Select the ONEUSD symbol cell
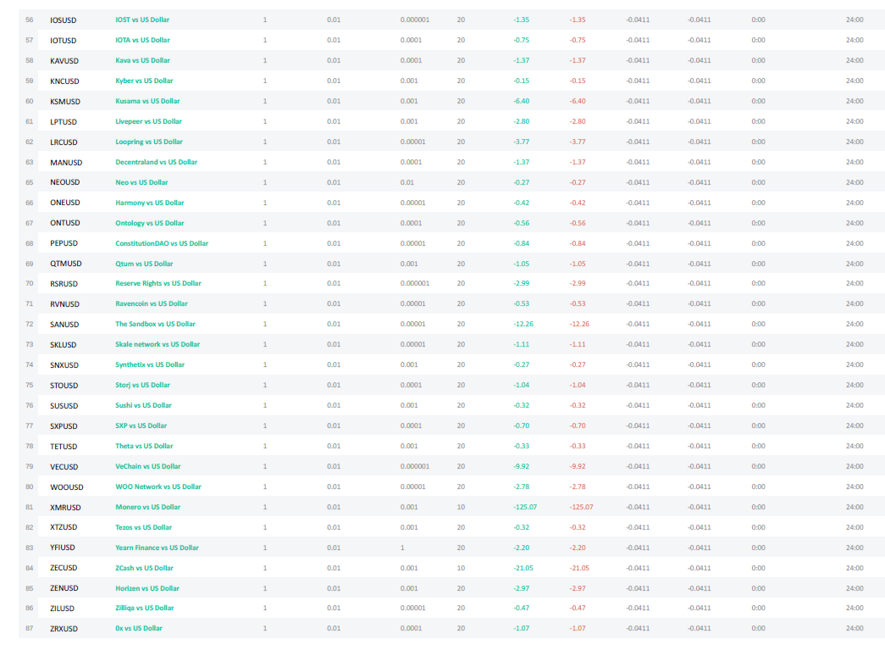Screen dimensions: 885x656 click(x=65, y=203)
